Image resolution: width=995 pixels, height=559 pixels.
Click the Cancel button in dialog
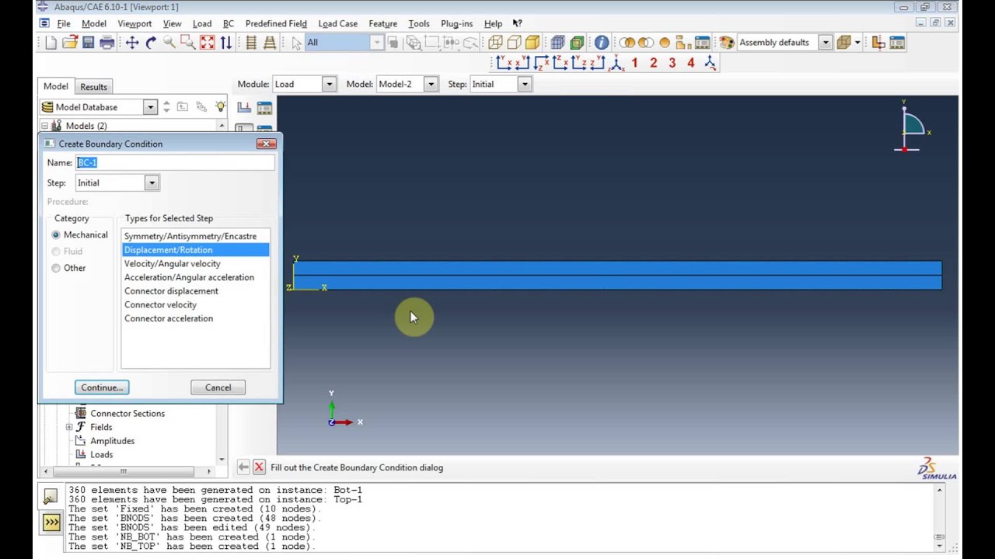click(218, 387)
